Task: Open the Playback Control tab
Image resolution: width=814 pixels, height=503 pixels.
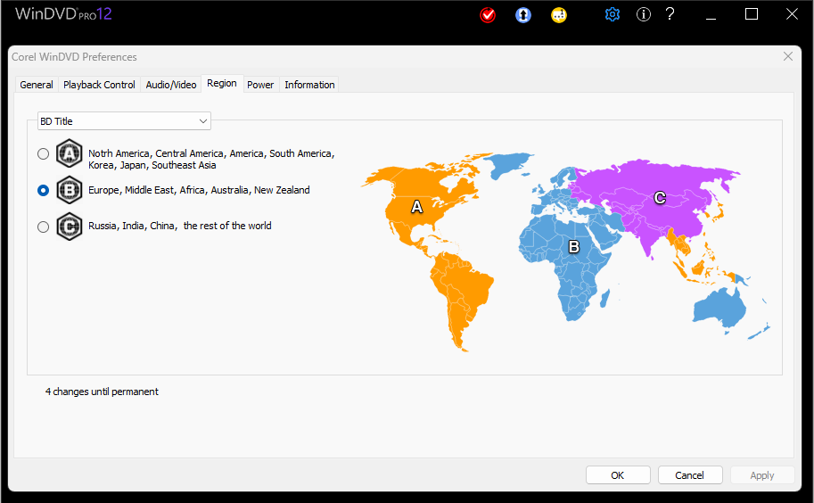Action: [99, 85]
